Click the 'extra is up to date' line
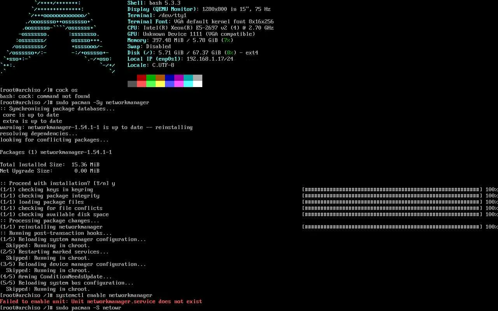The image size is (498, 311). (x=32, y=121)
